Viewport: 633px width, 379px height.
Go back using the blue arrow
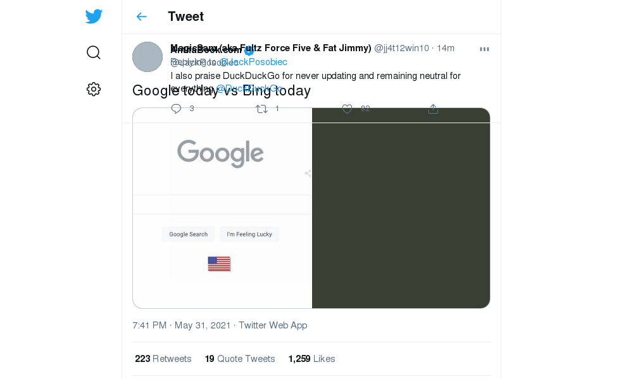141,16
